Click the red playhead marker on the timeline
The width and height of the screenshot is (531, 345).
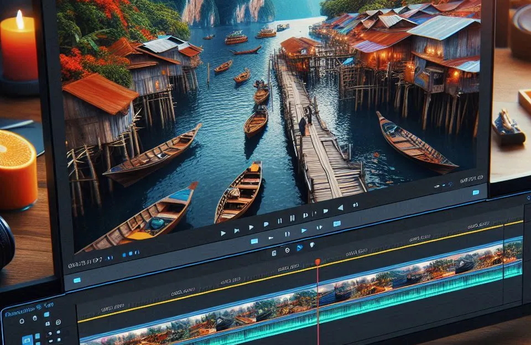317,262
